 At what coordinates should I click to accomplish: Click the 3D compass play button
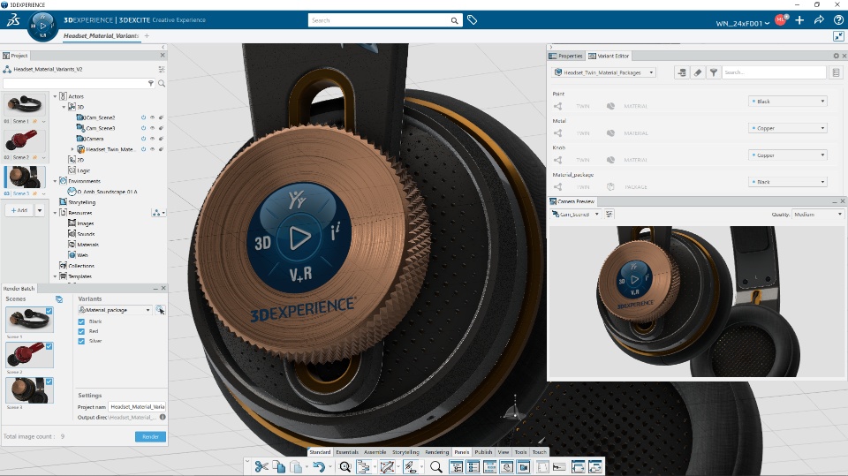(x=42, y=25)
